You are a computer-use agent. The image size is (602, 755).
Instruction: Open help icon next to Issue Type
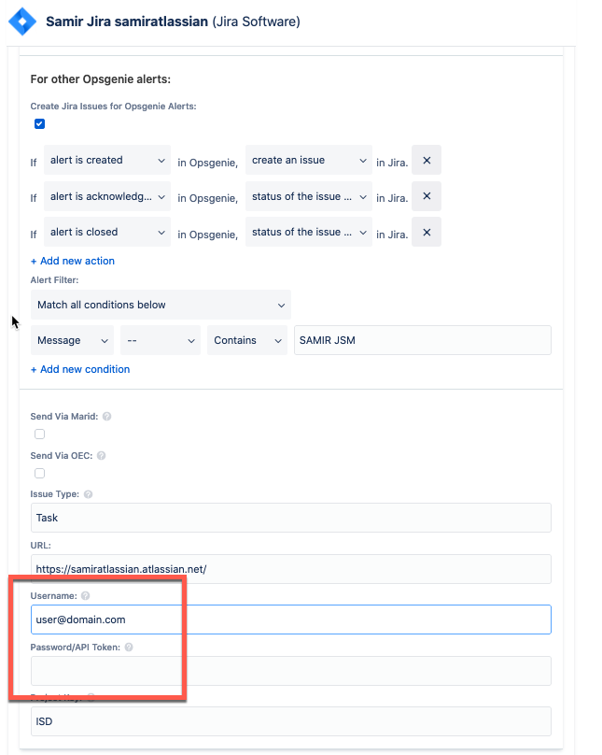tap(88, 494)
